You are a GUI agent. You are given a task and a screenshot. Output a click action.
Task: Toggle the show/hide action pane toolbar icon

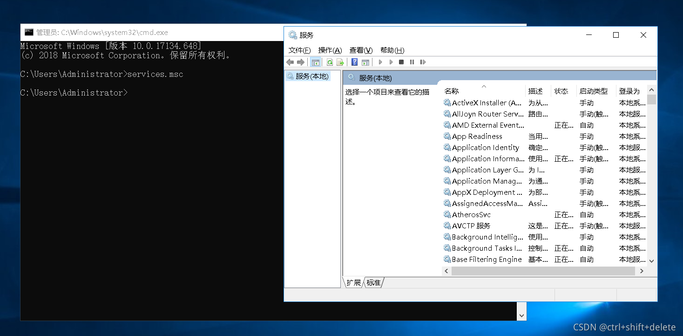click(365, 62)
